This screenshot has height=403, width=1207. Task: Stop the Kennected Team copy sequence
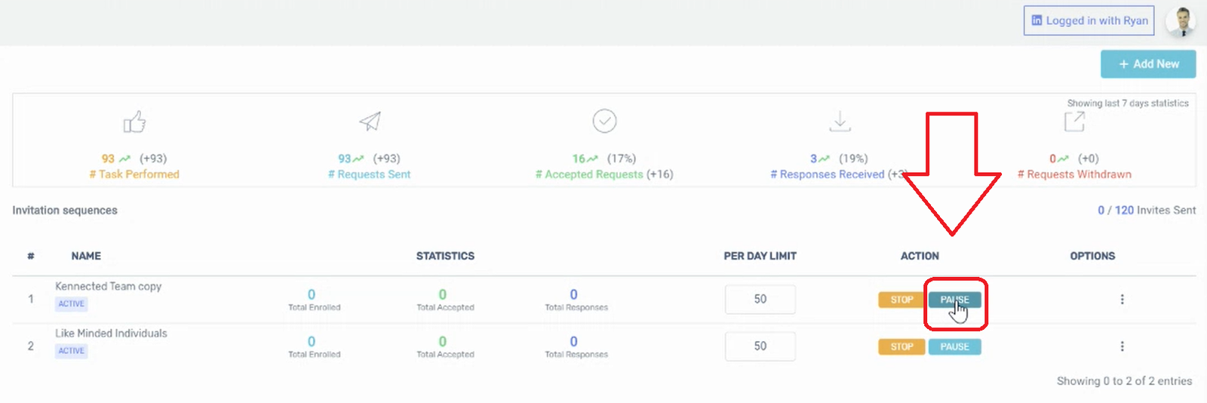pyautogui.click(x=901, y=300)
